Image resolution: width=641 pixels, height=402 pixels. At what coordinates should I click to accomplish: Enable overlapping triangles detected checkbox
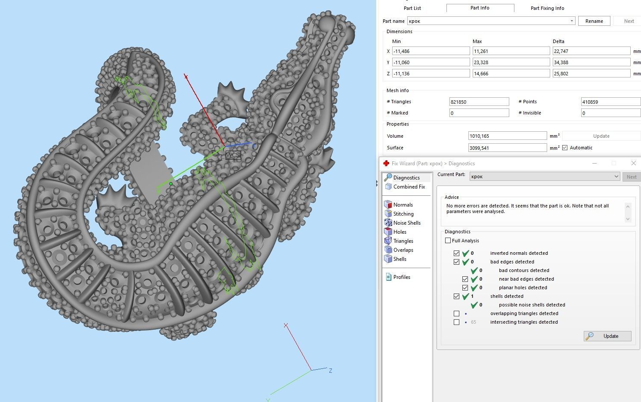tap(456, 313)
